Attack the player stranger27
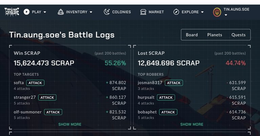The width and height of the screenshot is (260, 136). pos(47,98)
